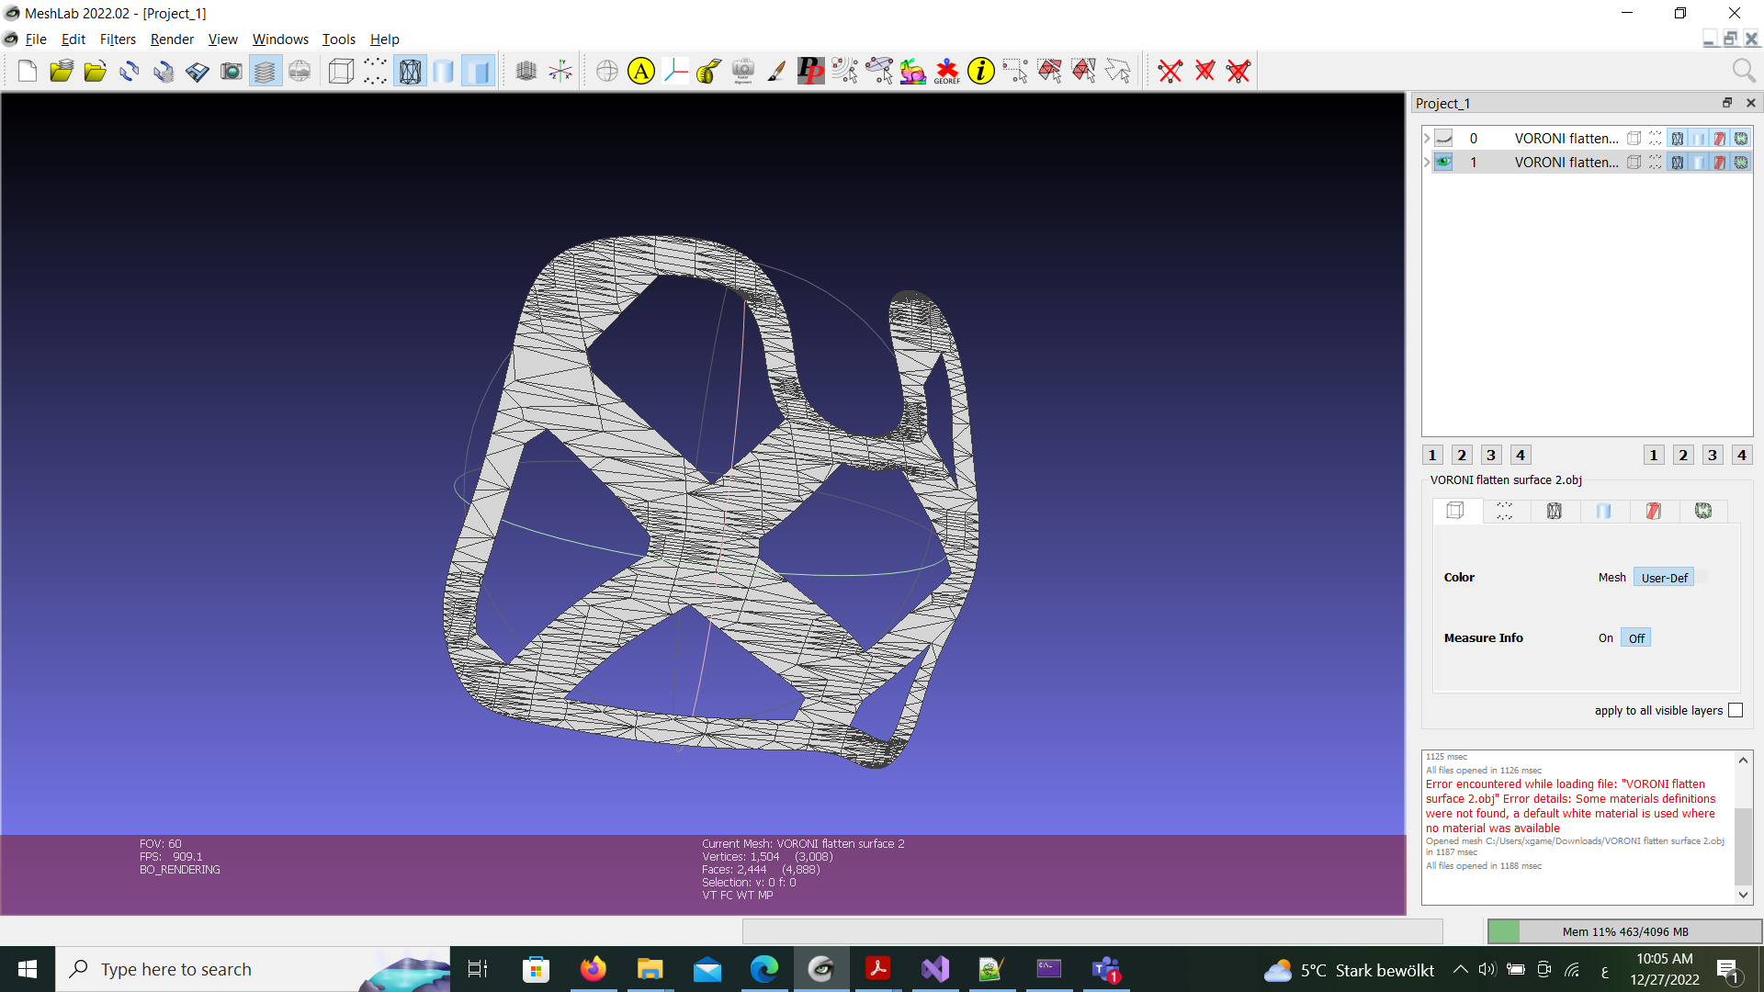The image size is (1764, 992).
Task: Reload all layers icon
Action: pos(164,71)
